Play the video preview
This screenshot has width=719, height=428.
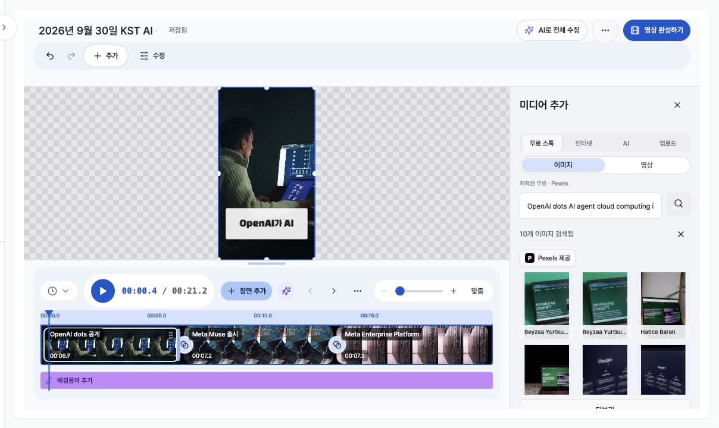tap(103, 291)
